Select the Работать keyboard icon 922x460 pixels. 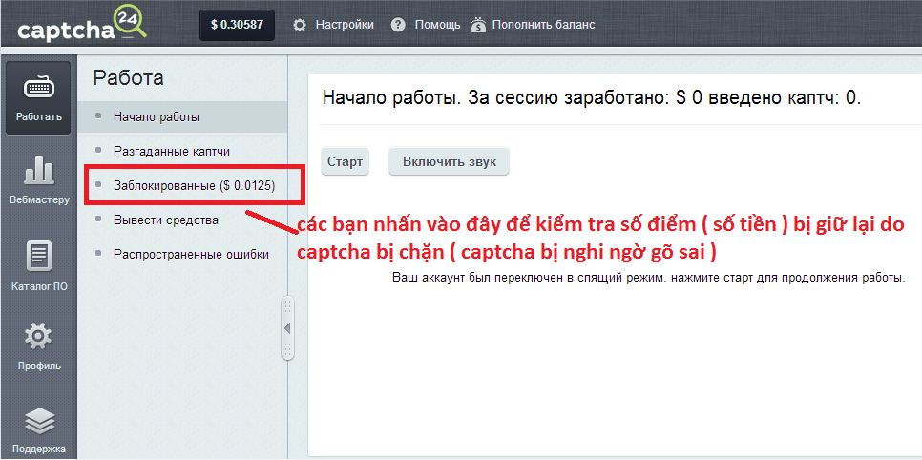(39, 88)
